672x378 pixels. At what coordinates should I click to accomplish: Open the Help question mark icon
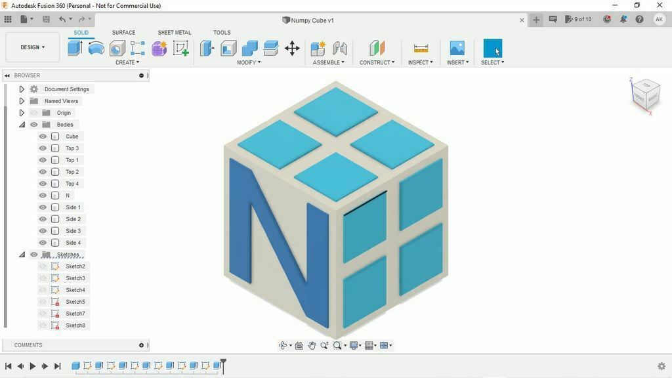click(639, 19)
